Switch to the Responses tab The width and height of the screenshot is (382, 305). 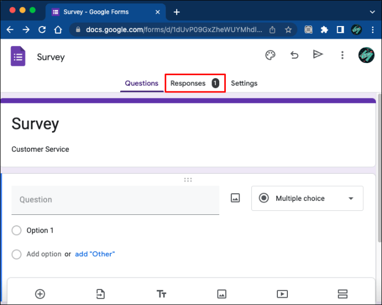(x=188, y=83)
